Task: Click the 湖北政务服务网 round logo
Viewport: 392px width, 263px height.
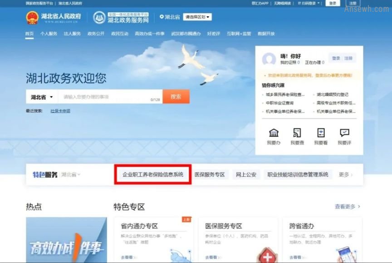Action: [99, 18]
